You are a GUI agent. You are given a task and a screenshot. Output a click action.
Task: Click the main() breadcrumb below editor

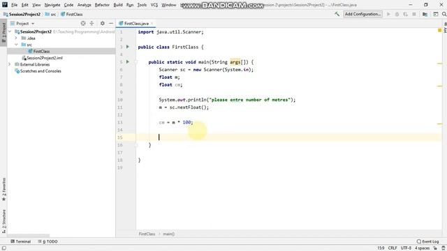click(169, 234)
